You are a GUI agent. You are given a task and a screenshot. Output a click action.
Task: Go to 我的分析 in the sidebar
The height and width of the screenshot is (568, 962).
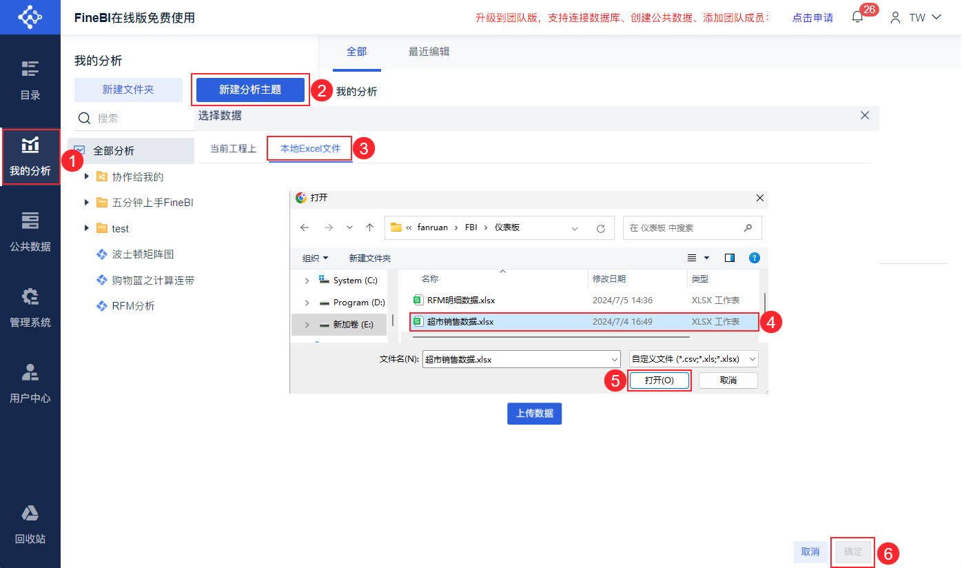(x=30, y=156)
